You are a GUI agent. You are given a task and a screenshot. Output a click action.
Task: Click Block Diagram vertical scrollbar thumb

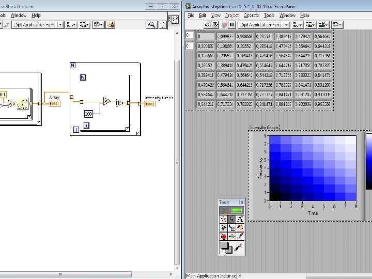(177, 162)
